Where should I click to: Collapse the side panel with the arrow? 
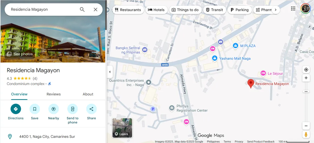click(x=110, y=72)
